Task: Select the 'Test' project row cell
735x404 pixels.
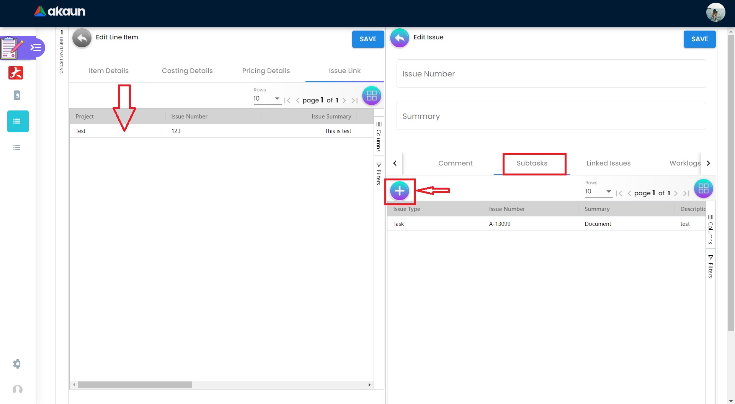Action: point(118,131)
